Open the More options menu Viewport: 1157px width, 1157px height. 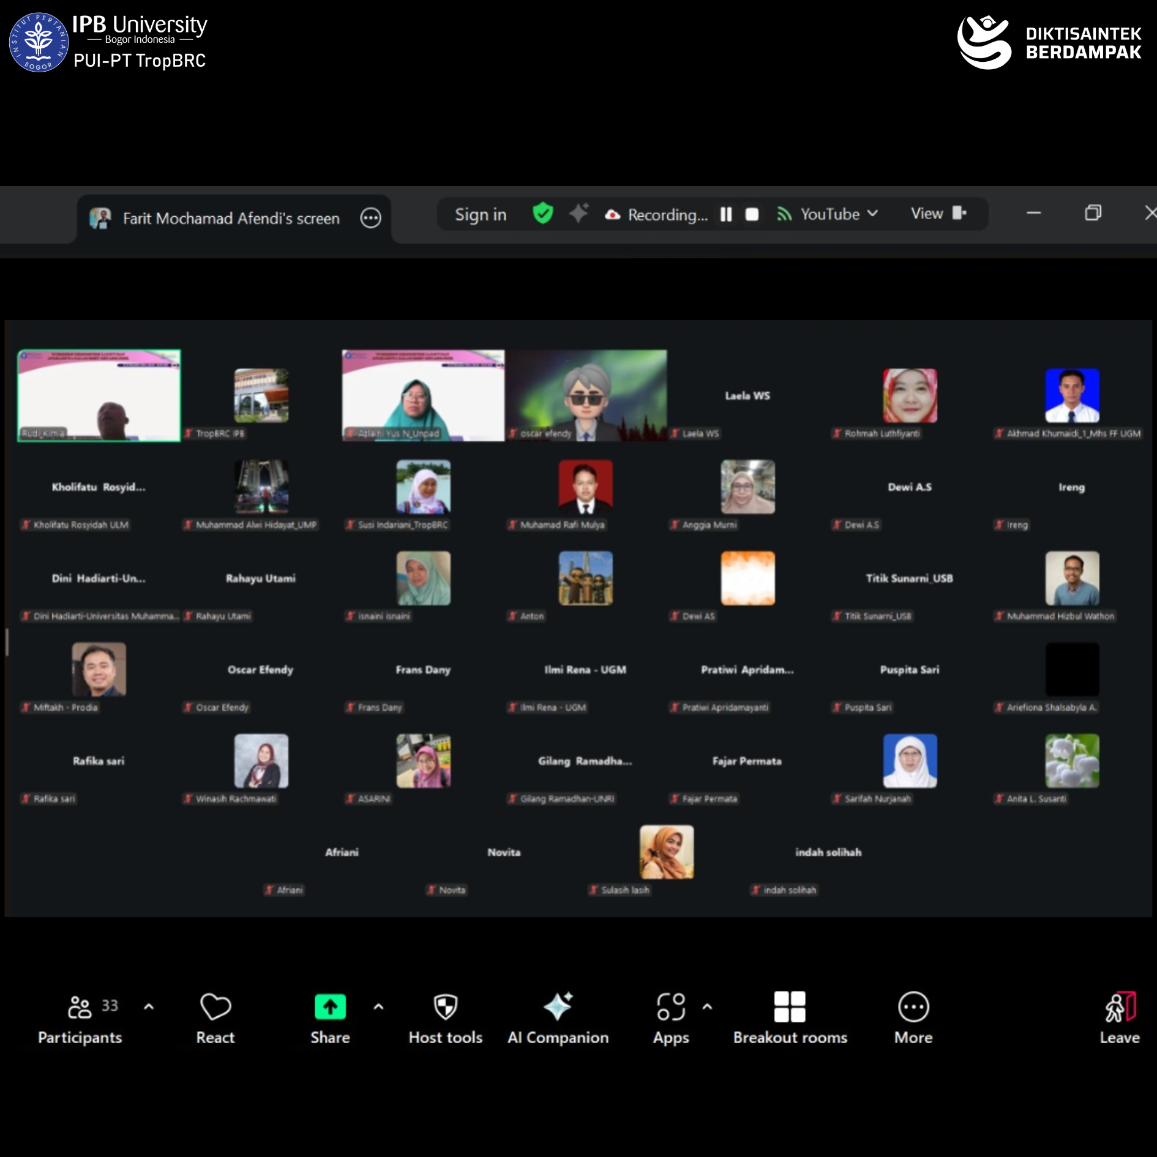[913, 1007]
